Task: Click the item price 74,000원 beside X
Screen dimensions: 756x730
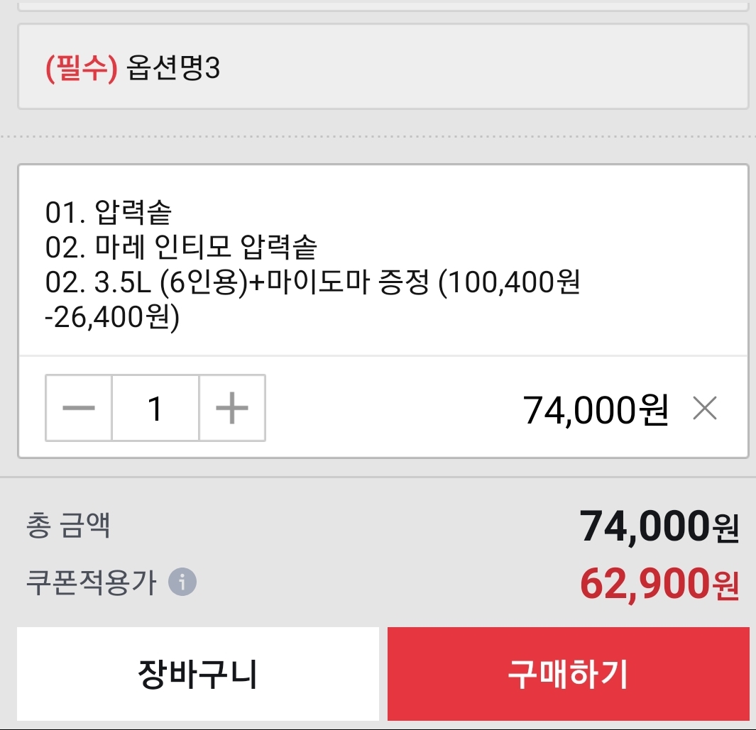Action: (596, 409)
